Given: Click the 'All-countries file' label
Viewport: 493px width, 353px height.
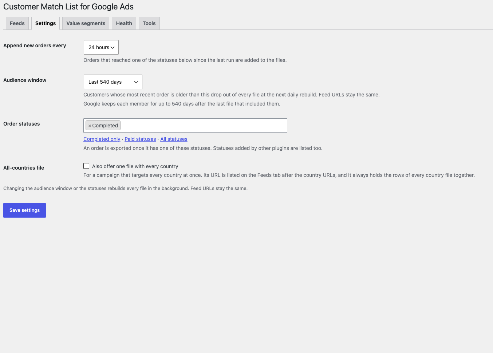Looking at the screenshot, I should [x=24, y=168].
